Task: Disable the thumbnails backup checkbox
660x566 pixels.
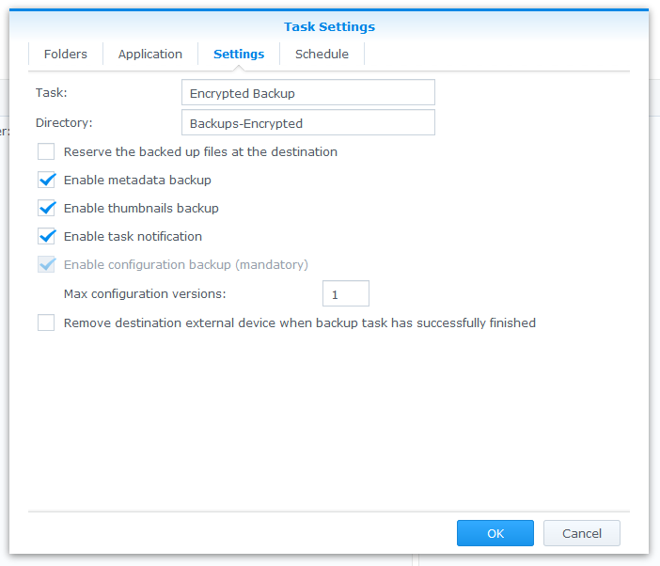Action: point(46,208)
